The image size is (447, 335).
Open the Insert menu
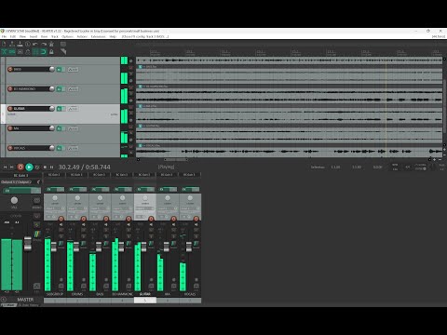point(34,36)
